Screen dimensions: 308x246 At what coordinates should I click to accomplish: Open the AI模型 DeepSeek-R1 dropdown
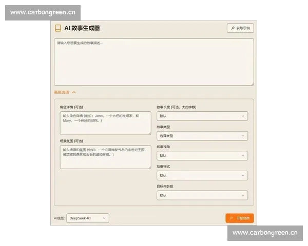(x=88, y=218)
